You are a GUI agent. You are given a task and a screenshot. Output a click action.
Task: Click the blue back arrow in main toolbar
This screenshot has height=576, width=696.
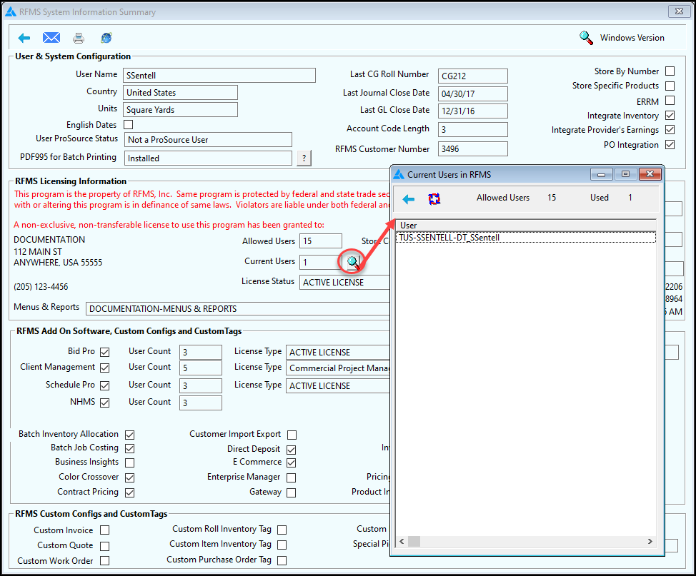coord(24,38)
